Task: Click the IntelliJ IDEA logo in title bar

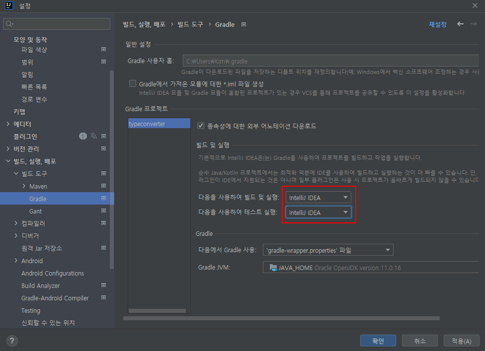Action: [x=9, y=5]
